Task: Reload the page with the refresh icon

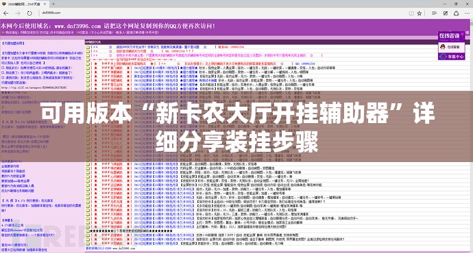Action: tap(29, 13)
